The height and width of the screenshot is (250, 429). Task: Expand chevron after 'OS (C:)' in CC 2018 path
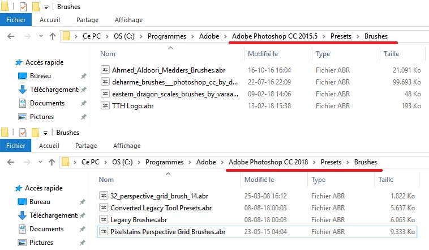coord(139,162)
